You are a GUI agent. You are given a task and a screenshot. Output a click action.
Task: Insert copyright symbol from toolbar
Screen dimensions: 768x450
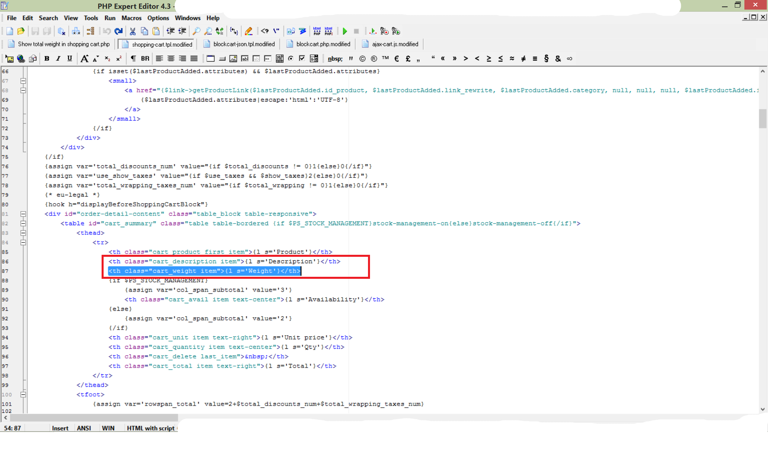(x=362, y=59)
